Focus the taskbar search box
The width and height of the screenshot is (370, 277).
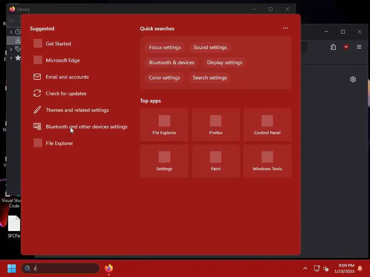pos(60,268)
